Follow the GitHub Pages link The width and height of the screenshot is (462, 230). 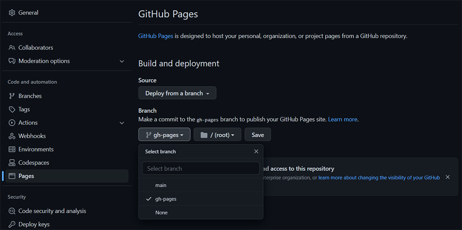pos(156,36)
